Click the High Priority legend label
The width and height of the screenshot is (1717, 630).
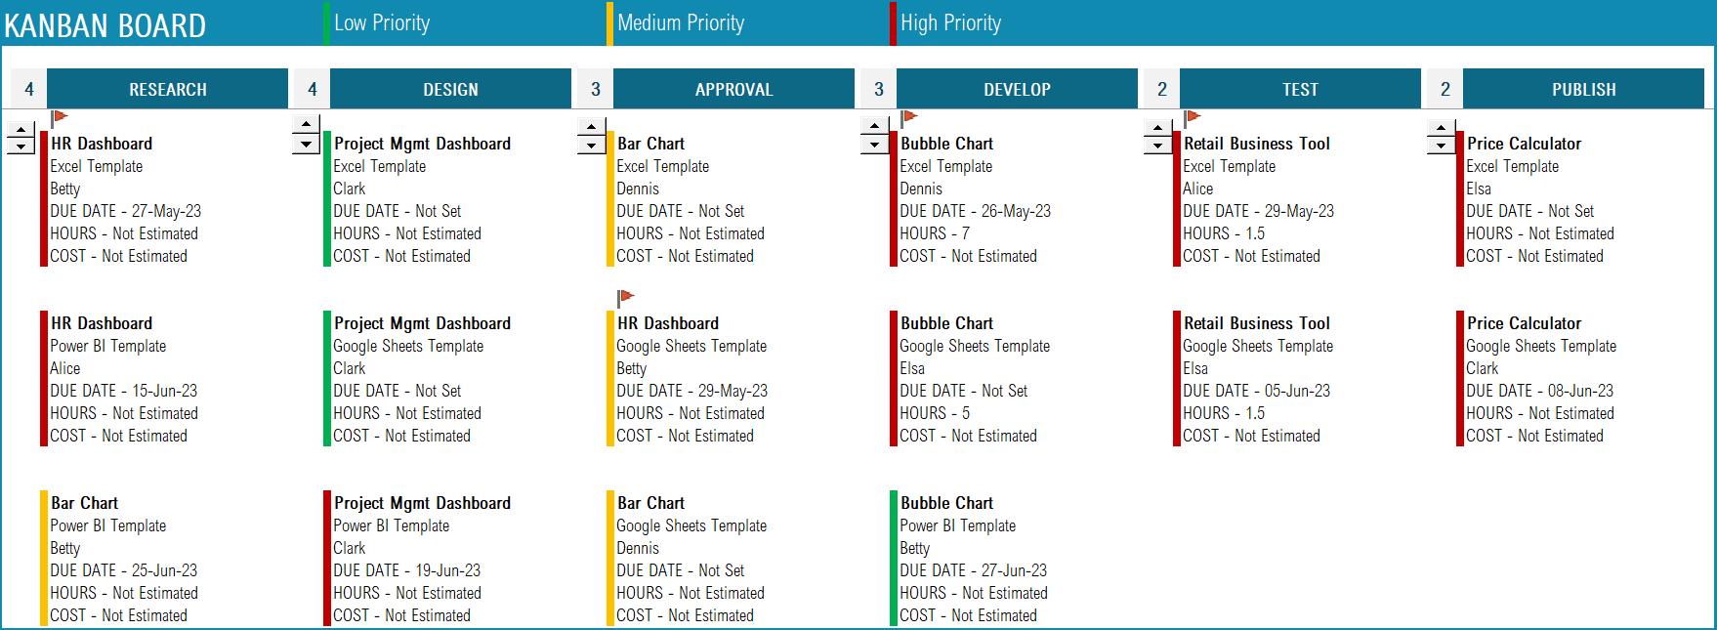950,23
